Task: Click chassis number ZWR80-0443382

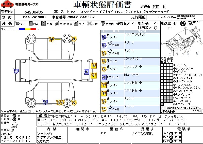Action: [81, 17]
